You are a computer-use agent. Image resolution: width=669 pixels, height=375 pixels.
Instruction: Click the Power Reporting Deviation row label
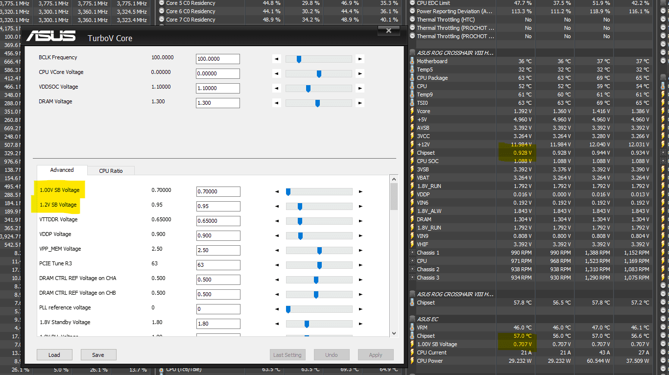[x=454, y=11]
